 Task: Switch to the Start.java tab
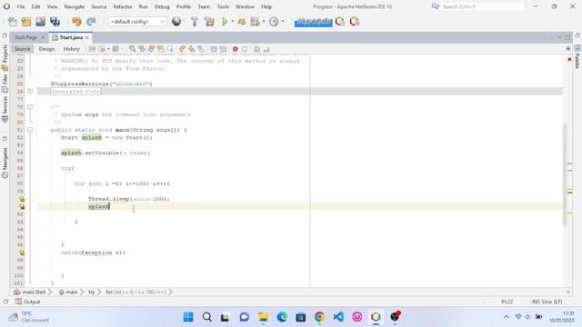(71, 37)
